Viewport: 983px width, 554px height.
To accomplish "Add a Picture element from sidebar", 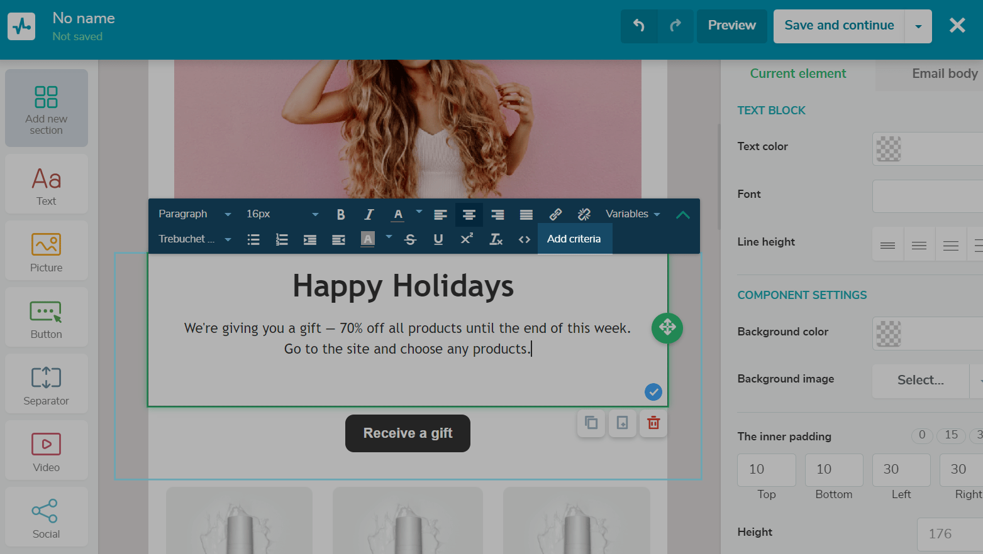I will pos(47,251).
